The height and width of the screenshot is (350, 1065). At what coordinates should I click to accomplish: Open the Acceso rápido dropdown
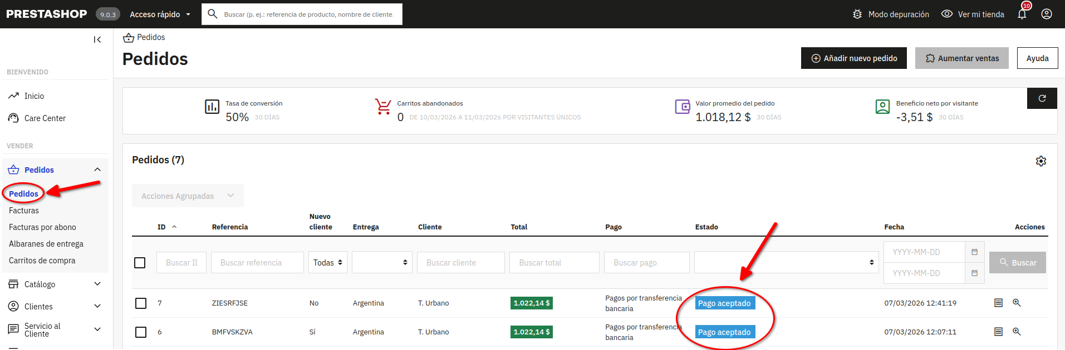point(160,14)
